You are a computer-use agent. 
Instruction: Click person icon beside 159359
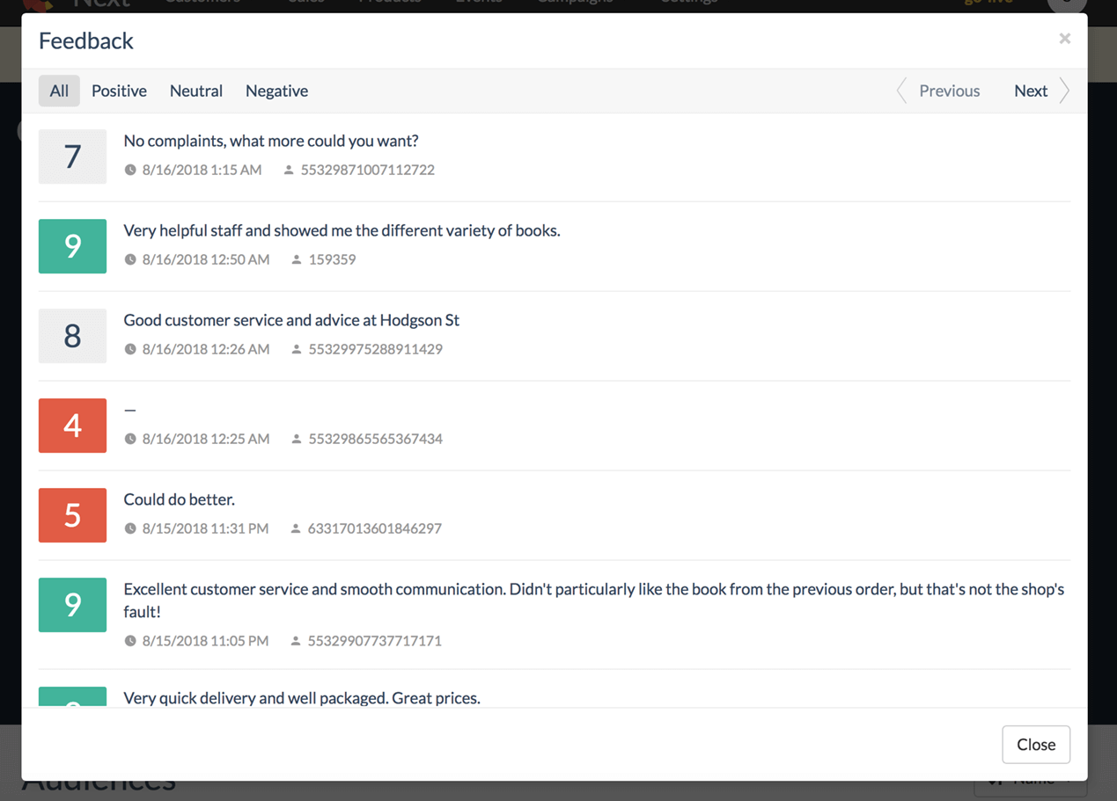[297, 259]
